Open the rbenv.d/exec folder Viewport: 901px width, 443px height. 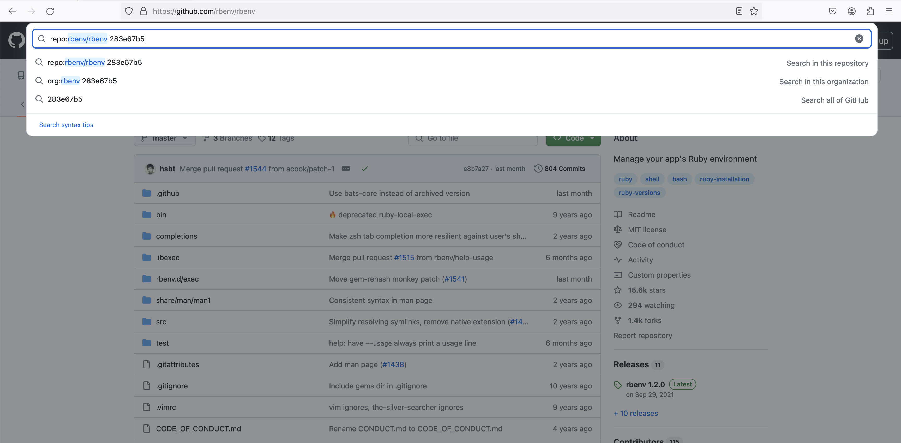click(177, 279)
